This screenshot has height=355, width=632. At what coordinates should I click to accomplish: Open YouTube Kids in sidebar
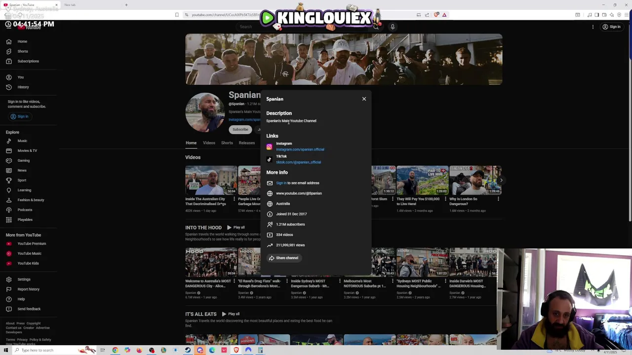(28, 263)
